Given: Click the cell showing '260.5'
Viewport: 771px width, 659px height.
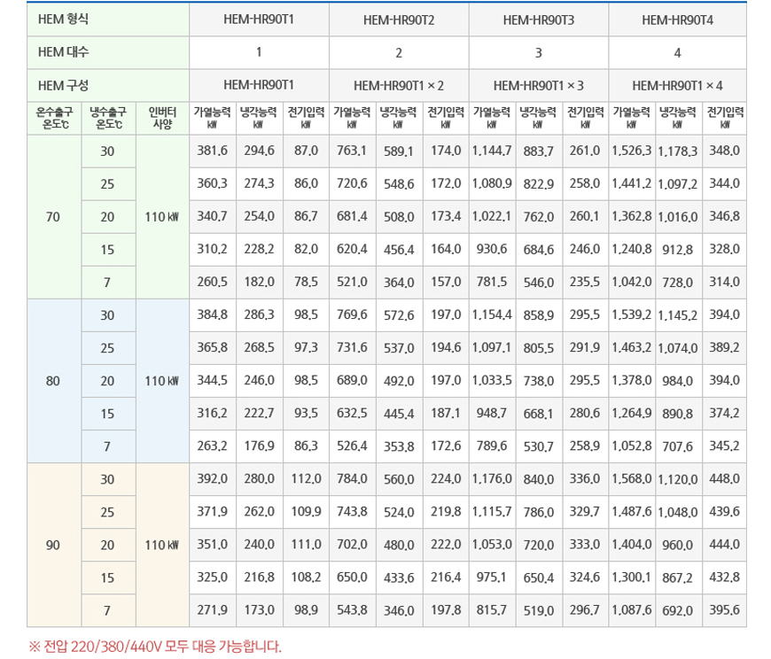Looking at the screenshot, I should 213,282.
